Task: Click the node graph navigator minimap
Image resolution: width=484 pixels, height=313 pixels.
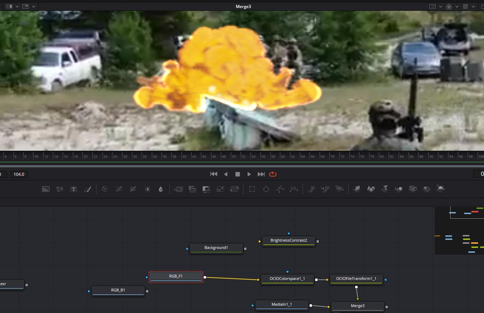Action: tap(459, 230)
